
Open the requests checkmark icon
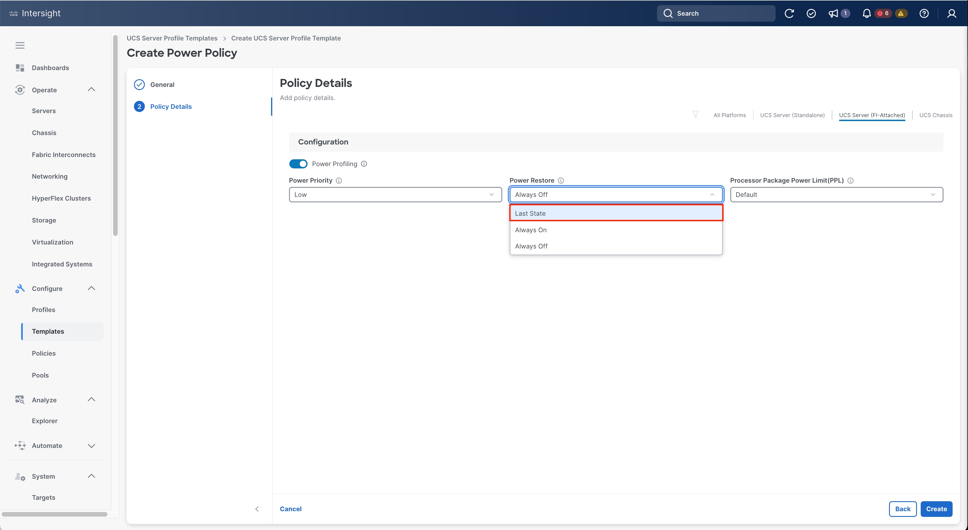pos(811,13)
